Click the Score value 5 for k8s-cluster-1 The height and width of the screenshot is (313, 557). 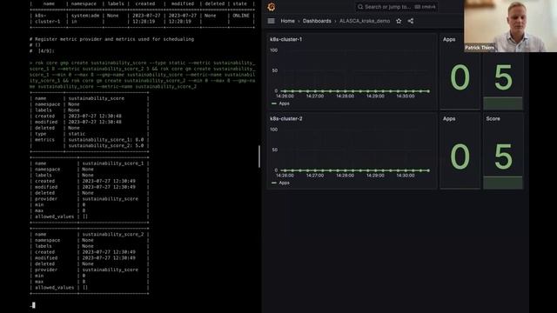click(503, 77)
